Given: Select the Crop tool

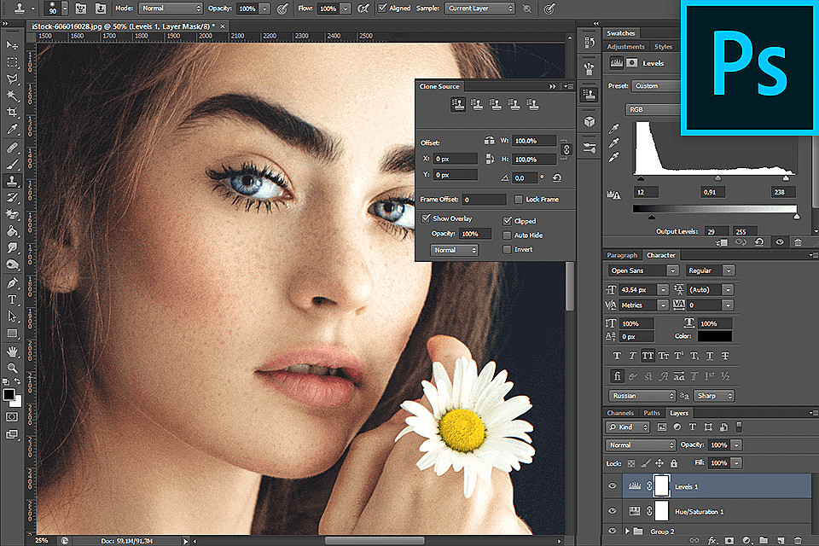Looking at the screenshot, I should pos(12,112).
